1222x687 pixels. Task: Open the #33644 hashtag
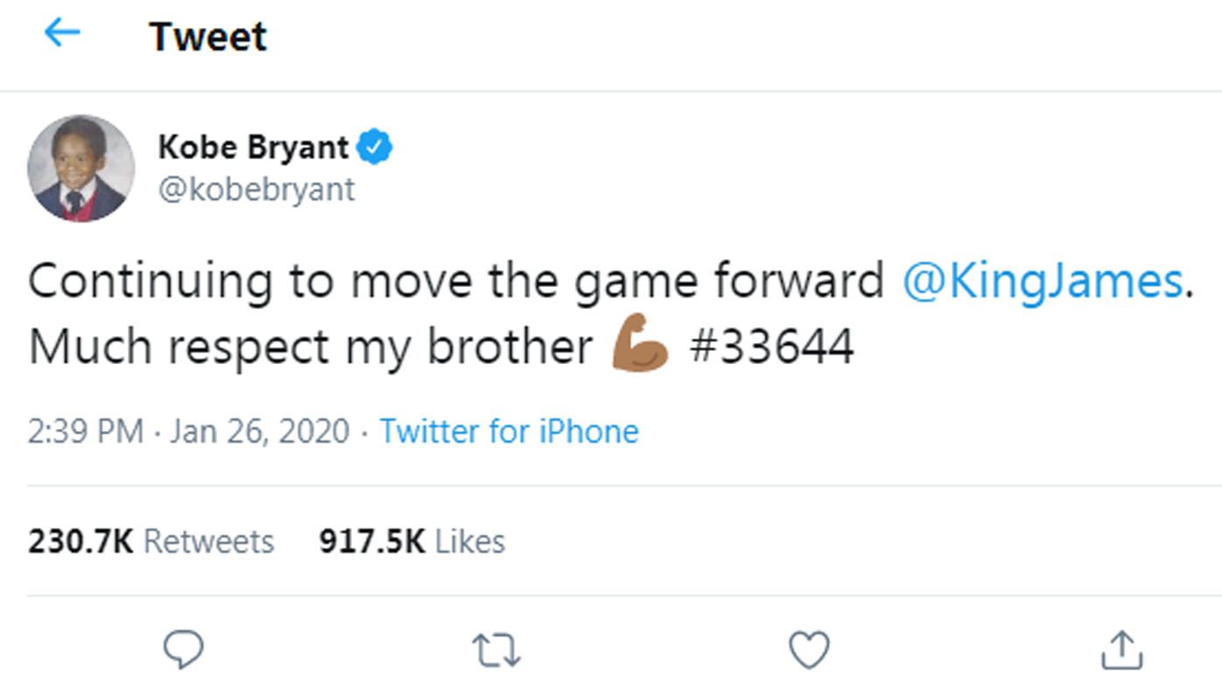coord(771,347)
